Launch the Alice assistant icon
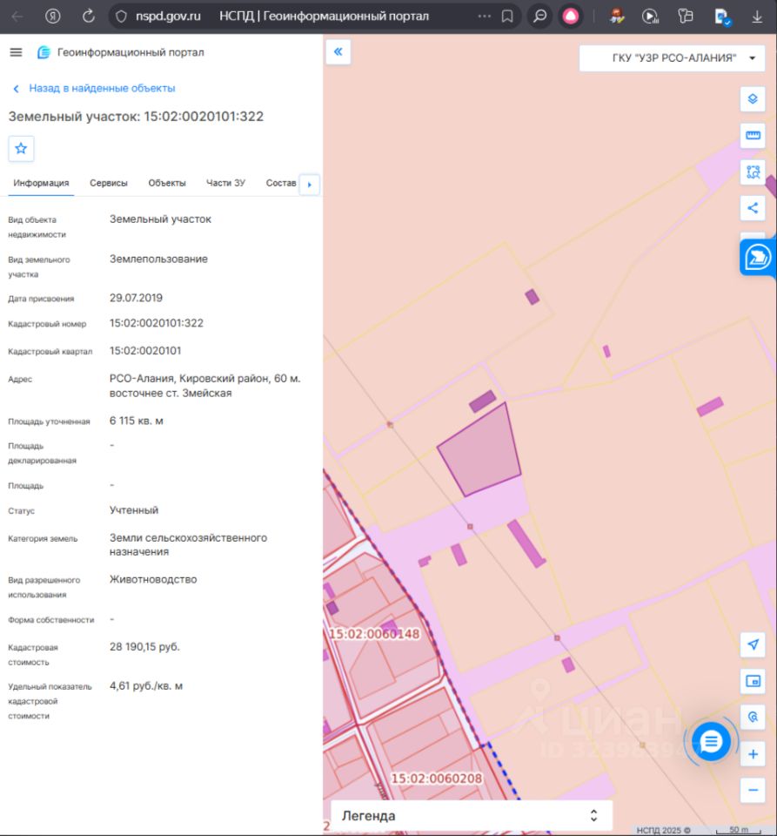 [571, 17]
